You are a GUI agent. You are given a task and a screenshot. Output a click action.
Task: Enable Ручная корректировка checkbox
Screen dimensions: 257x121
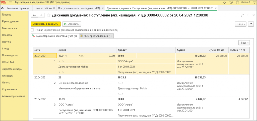point(32,30)
